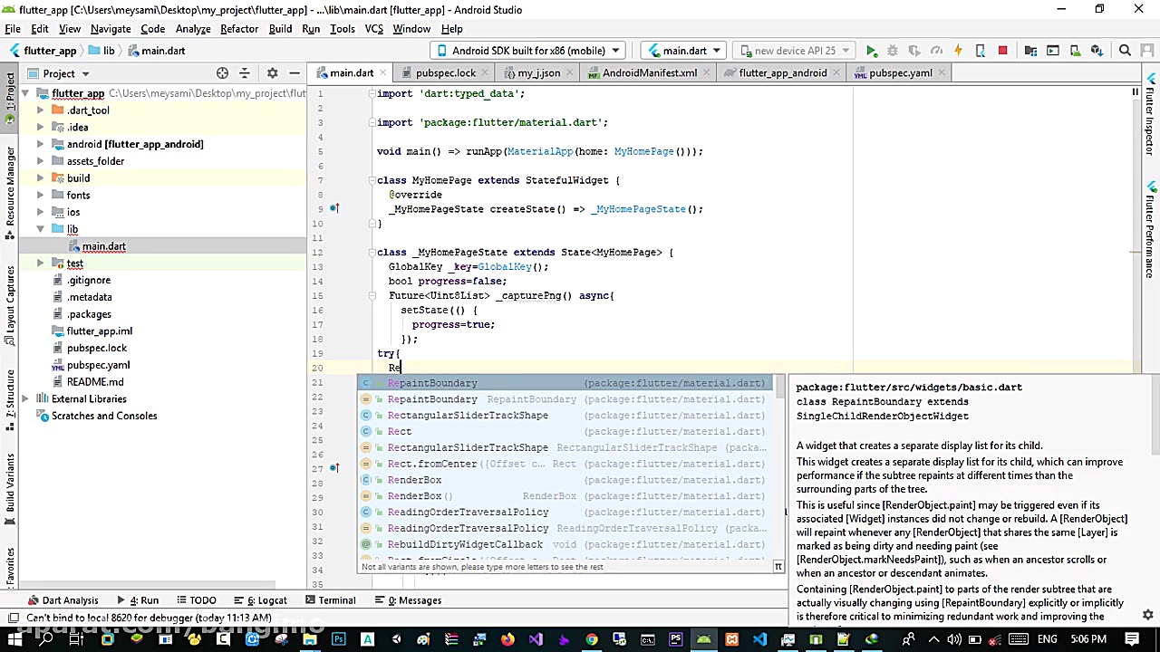Open Search Everywhere magnifier icon

click(x=1125, y=51)
